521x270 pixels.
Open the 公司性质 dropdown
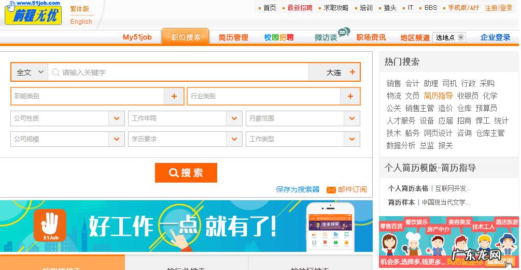tap(117, 118)
